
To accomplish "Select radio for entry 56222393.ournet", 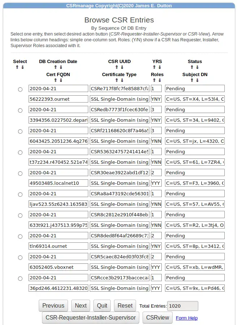I will pos(20,89).
